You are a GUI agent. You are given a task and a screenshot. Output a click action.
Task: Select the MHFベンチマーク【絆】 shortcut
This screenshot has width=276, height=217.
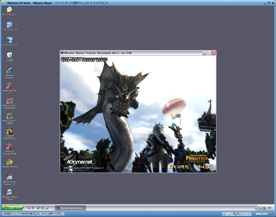[x=10, y=119]
